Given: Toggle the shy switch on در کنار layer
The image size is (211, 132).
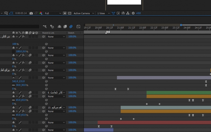Looking at the screenshot, I should [x=14, y=37].
